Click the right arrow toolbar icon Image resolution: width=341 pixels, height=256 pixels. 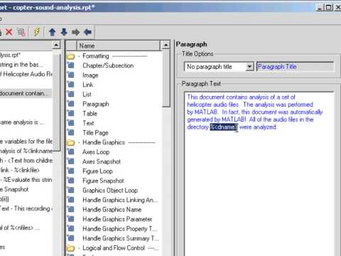pos(76,32)
